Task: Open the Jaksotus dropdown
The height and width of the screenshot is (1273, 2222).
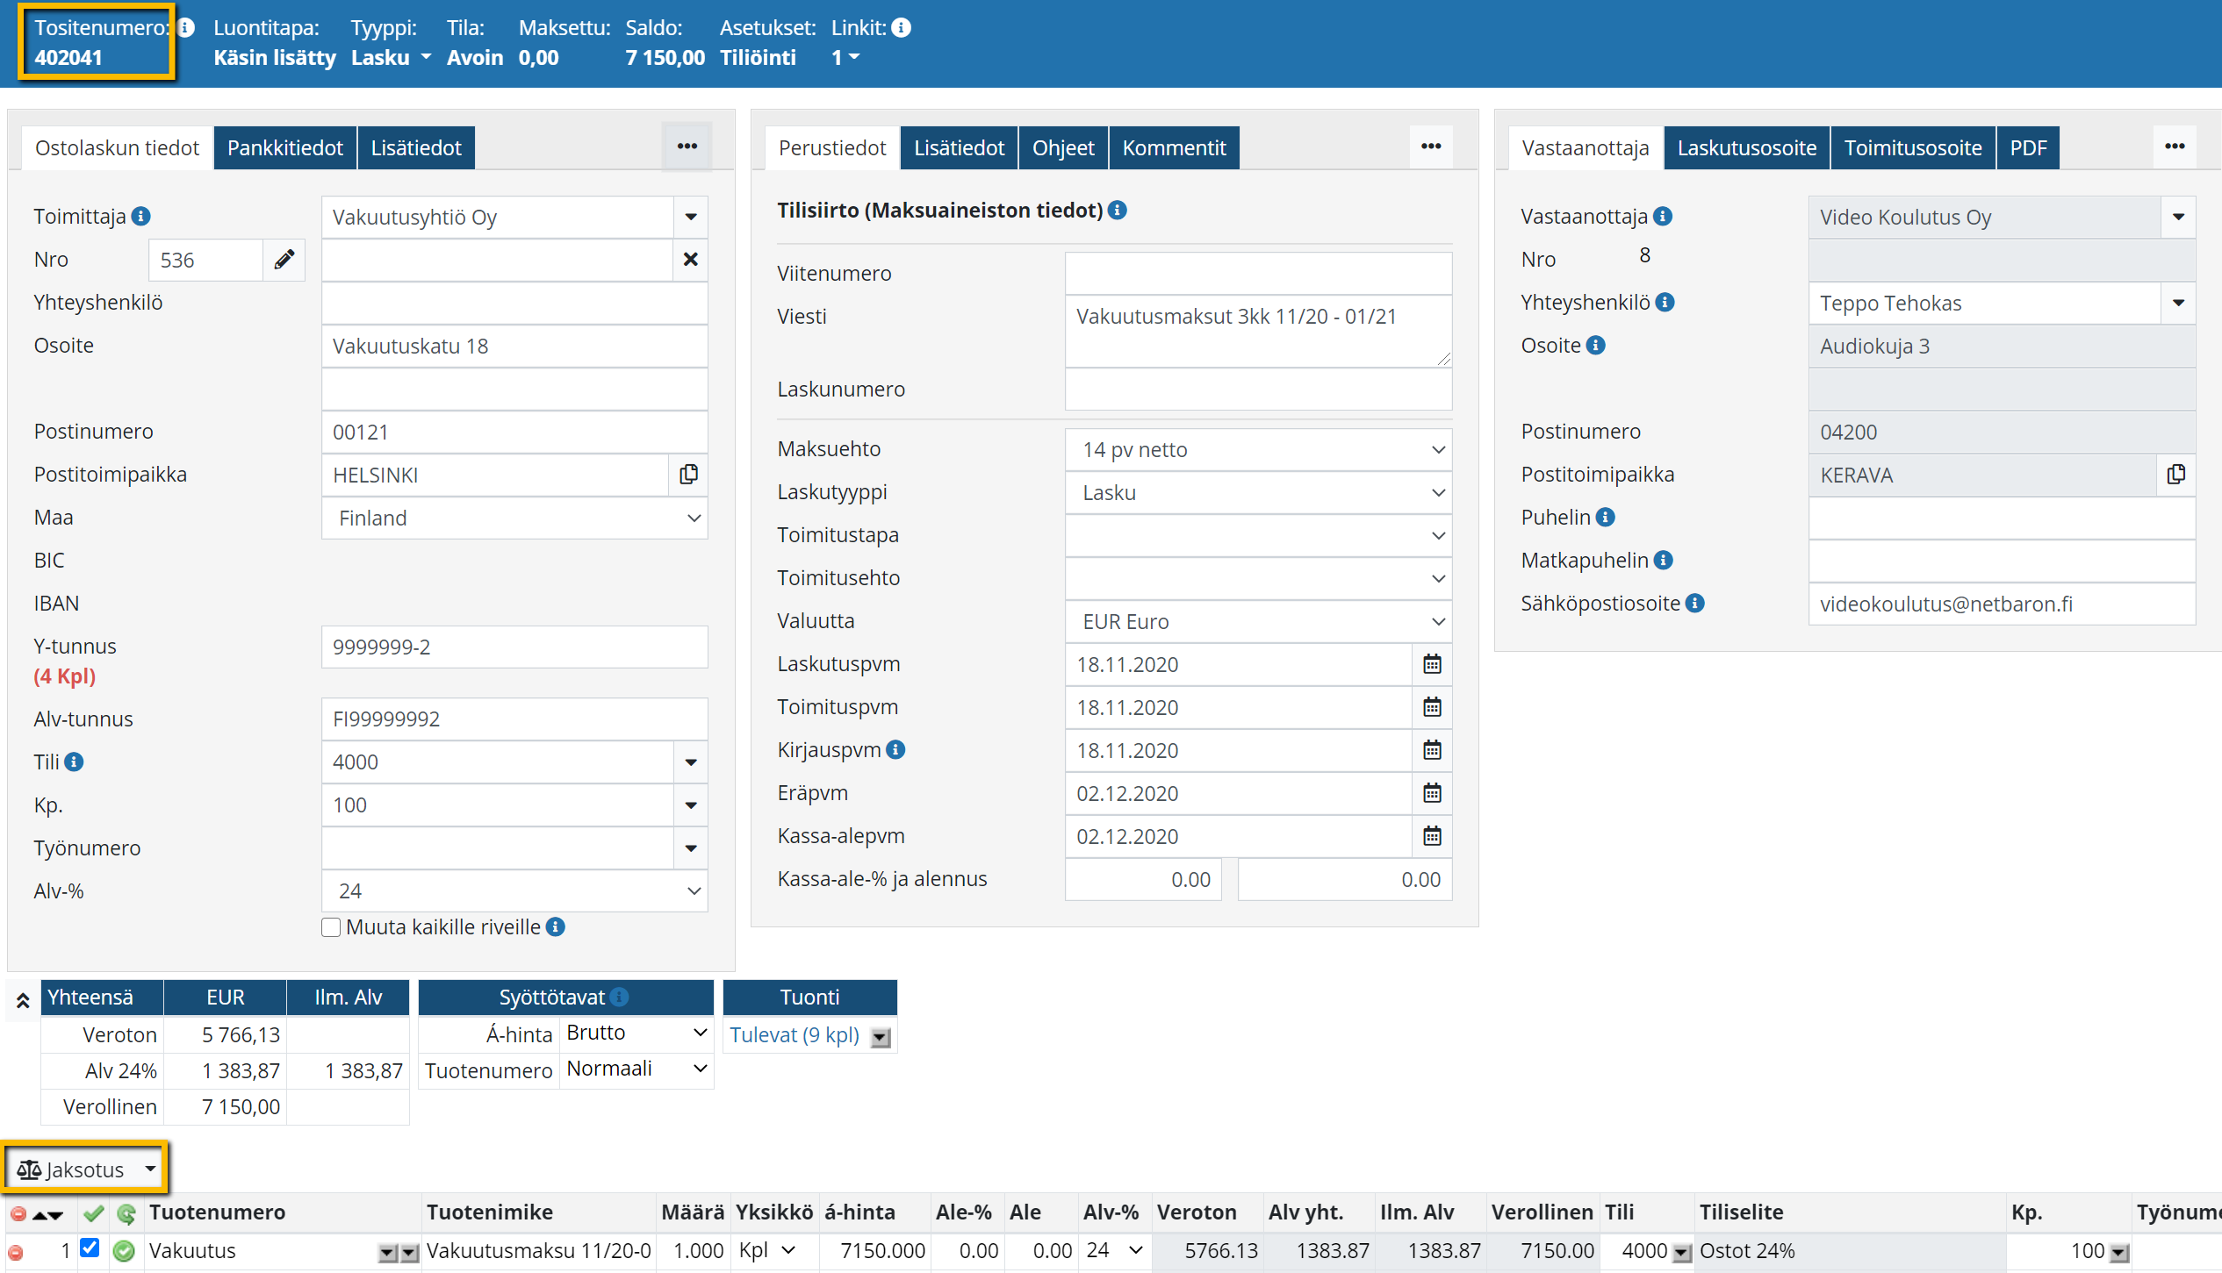Action: 85,1169
